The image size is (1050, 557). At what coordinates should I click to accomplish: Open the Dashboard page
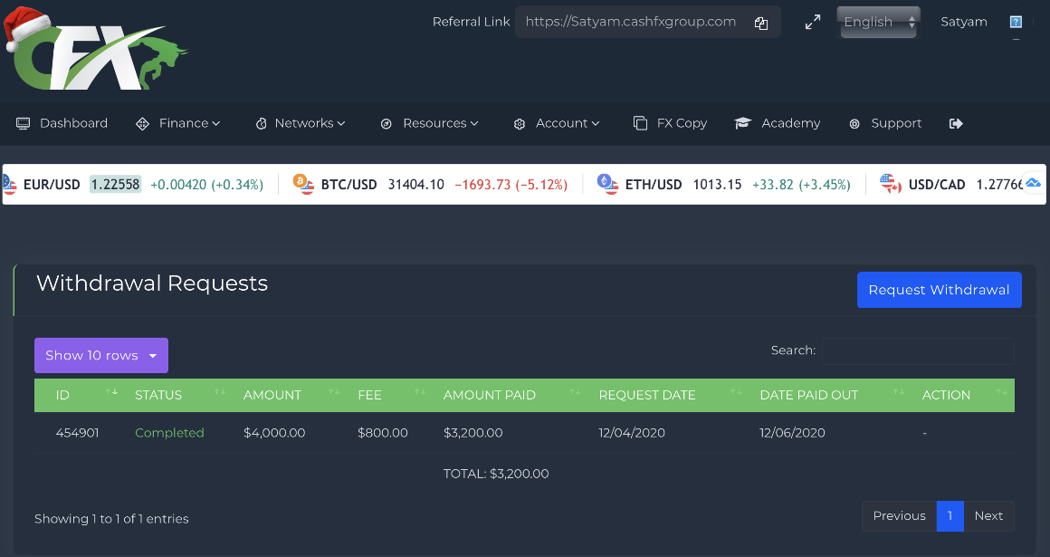pyautogui.click(x=62, y=123)
